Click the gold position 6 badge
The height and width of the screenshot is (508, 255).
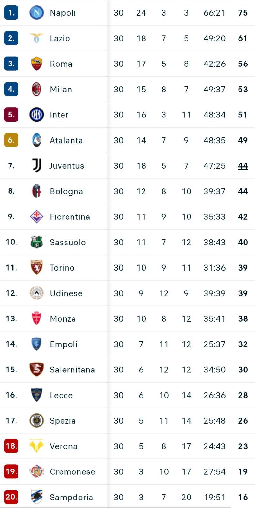(11, 140)
